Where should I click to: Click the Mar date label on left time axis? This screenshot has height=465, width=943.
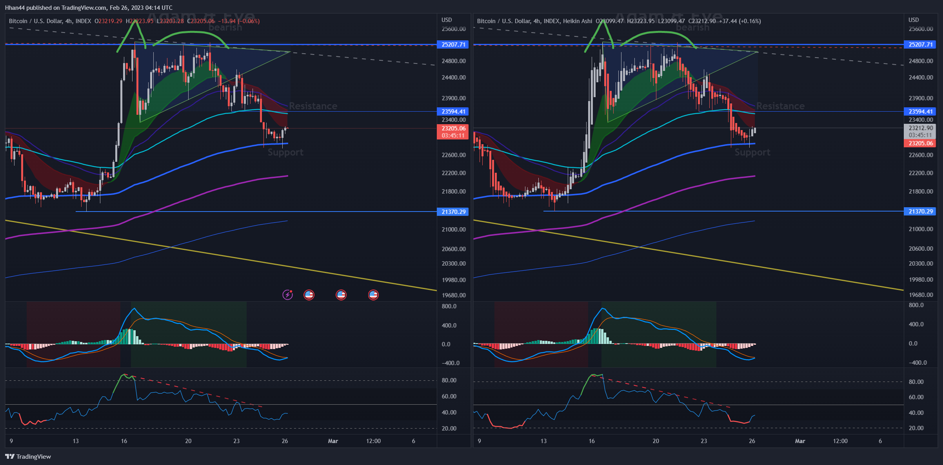(333, 441)
